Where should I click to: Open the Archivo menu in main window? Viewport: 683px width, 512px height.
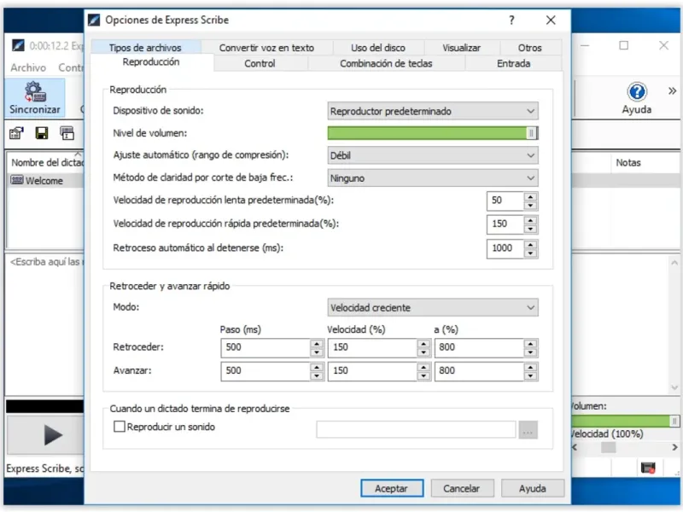click(28, 67)
